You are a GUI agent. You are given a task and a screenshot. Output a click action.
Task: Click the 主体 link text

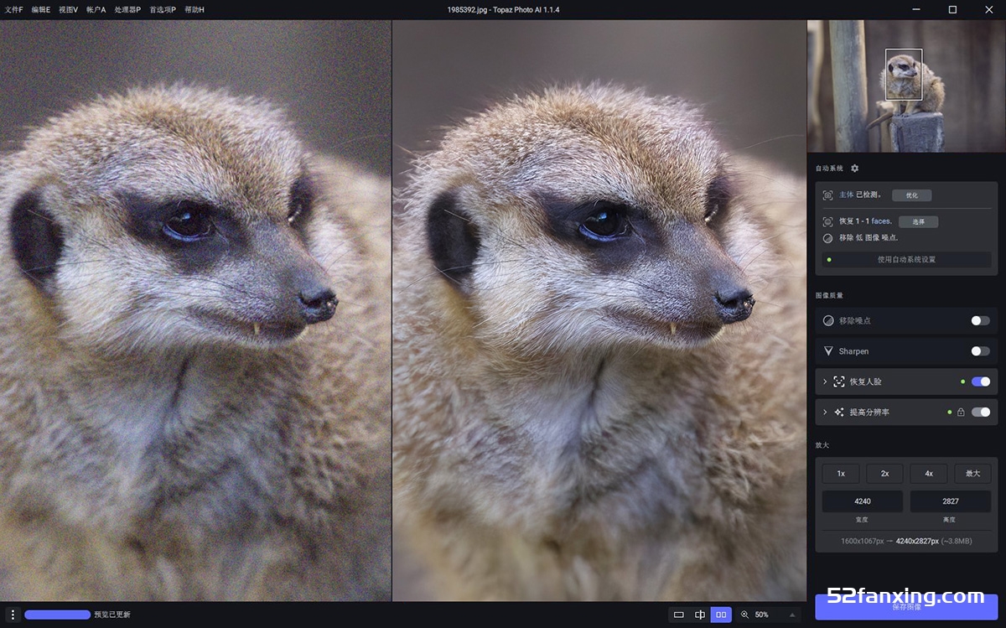pos(846,195)
